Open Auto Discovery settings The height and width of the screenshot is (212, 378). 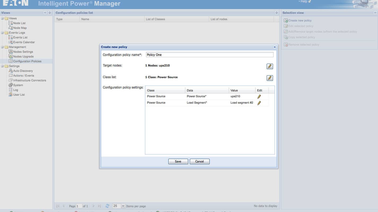(x=23, y=71)
